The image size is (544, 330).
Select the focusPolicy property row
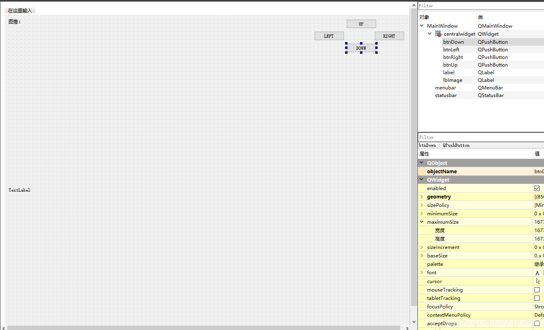pyautogui.click(x=481, y=306)
